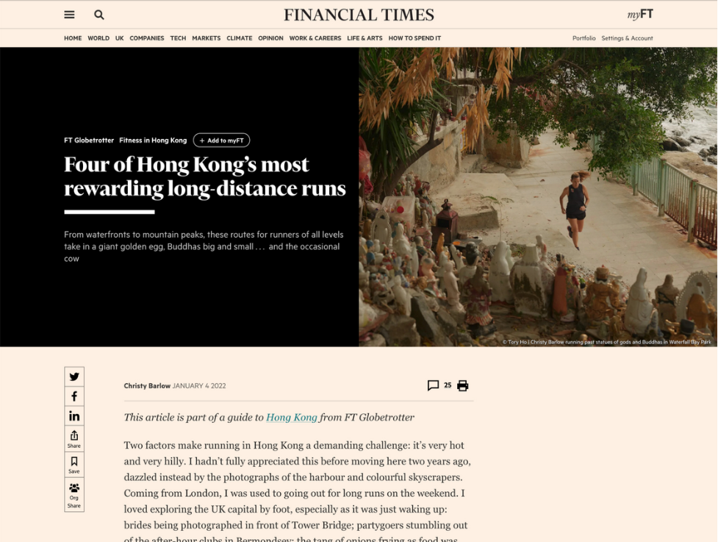The image size is (718, 542).
Task: Click the Share icon button
Action: (x=74, y=439)
